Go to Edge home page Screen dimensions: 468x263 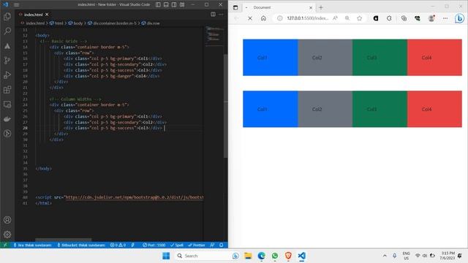coord(263,18)
